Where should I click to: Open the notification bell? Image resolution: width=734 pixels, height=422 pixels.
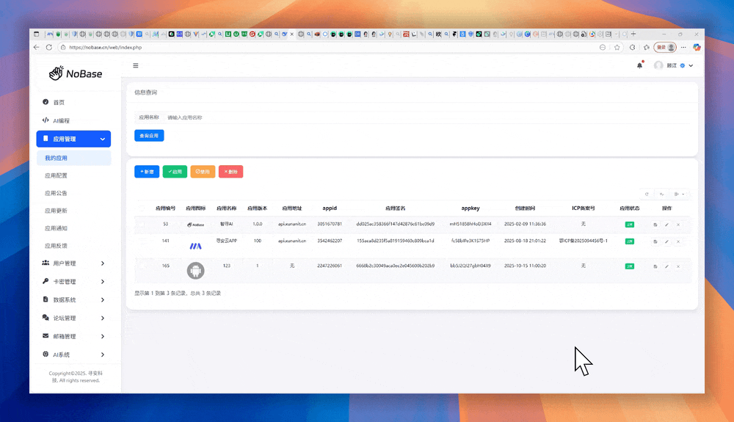(639, 65)
